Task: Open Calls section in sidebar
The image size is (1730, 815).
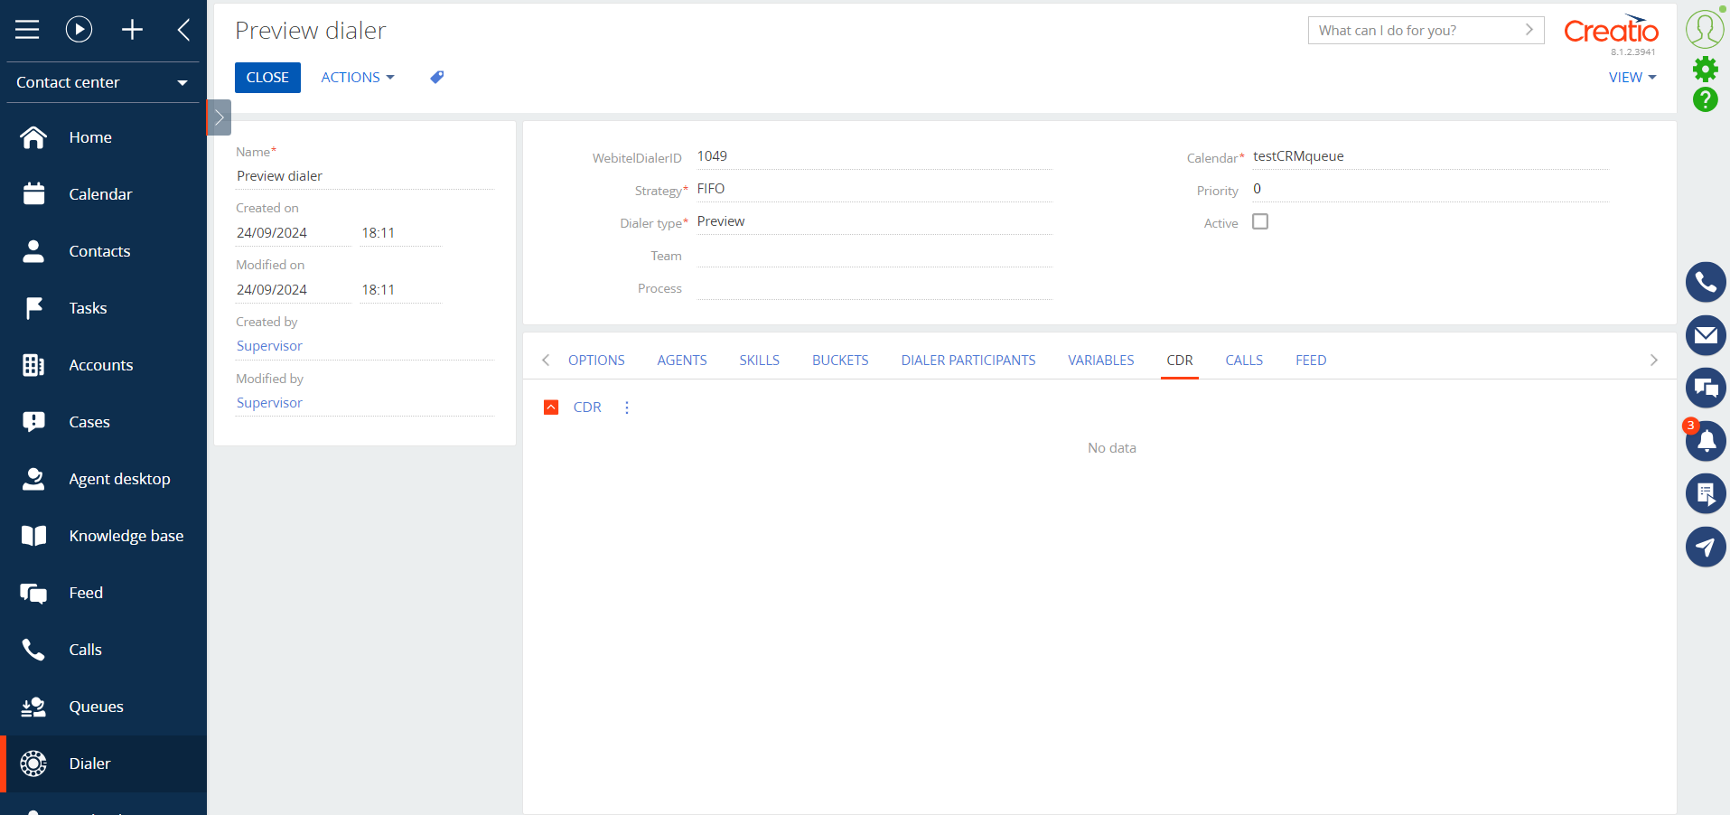Action: click(103, 650)
